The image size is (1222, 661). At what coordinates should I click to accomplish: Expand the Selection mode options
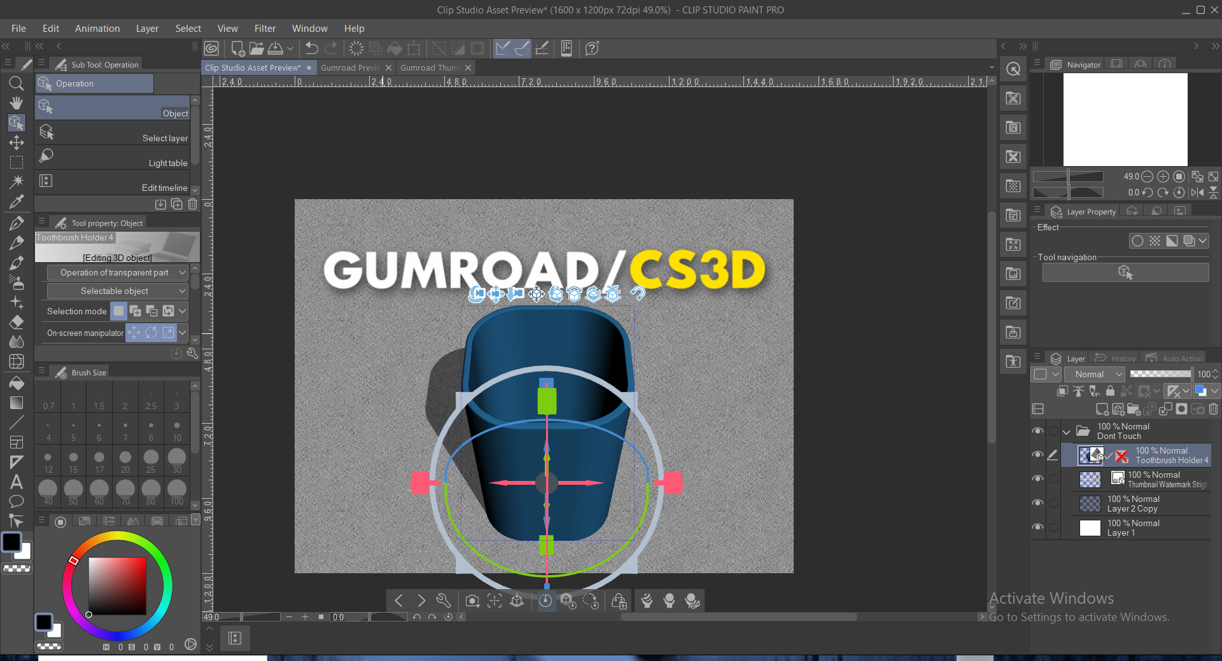coord(183,311)
